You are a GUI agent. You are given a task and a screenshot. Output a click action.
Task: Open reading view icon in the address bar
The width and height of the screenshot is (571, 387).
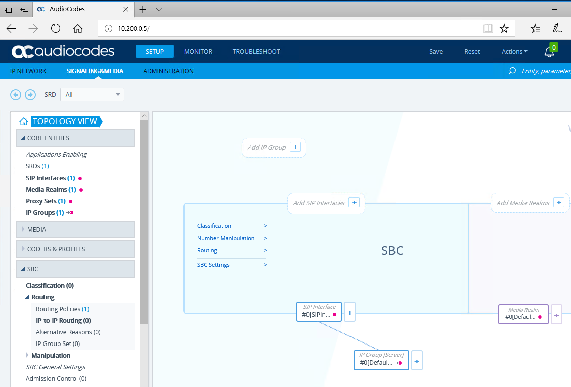tap(488, 28)
